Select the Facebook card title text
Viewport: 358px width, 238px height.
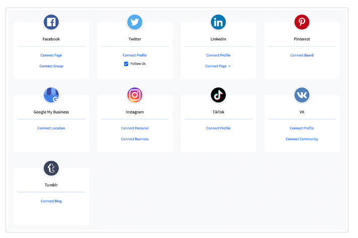pos(51,39)
